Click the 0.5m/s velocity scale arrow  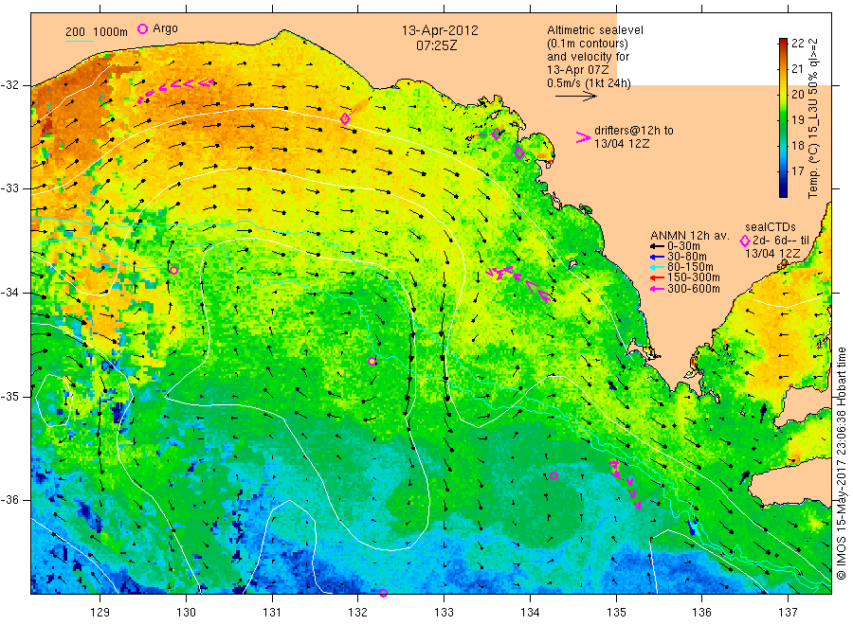575,97
